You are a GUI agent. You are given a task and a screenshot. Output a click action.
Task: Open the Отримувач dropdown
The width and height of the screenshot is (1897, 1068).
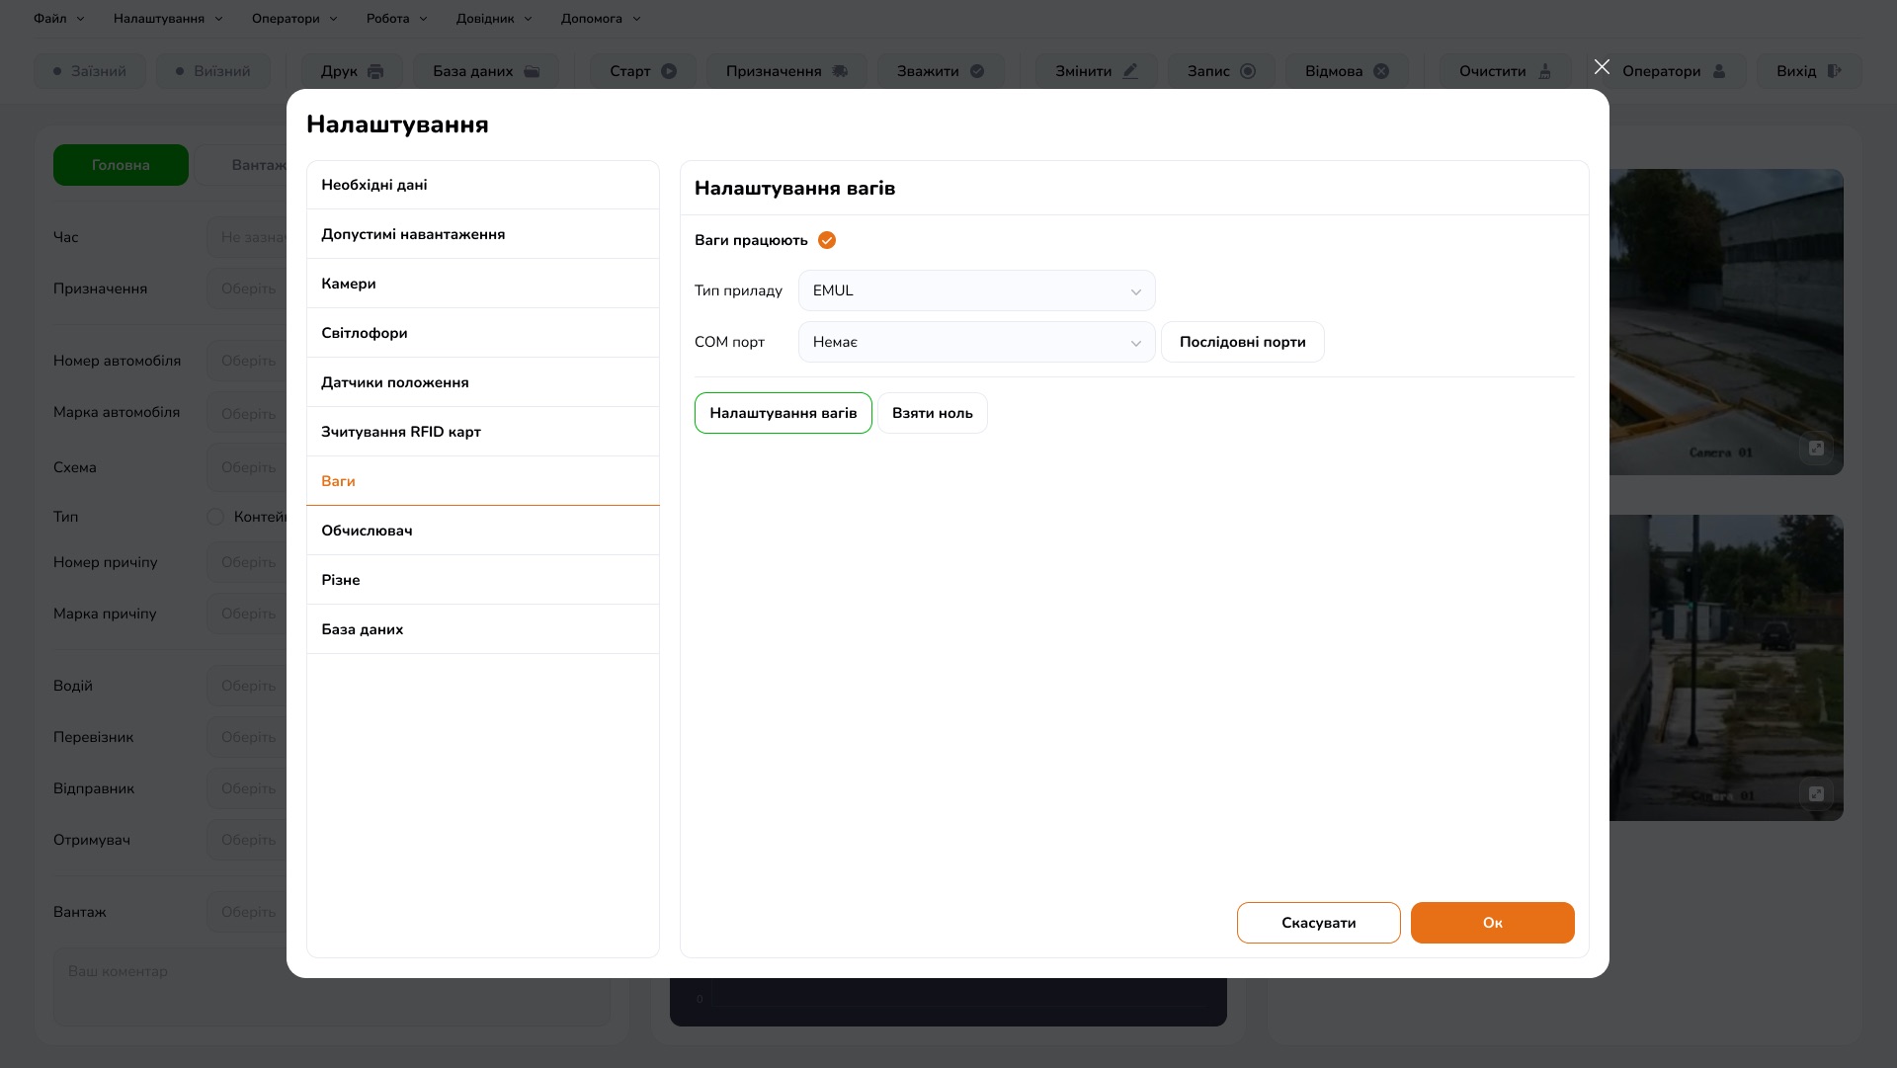pyautogui.click(x=247, y=840)
